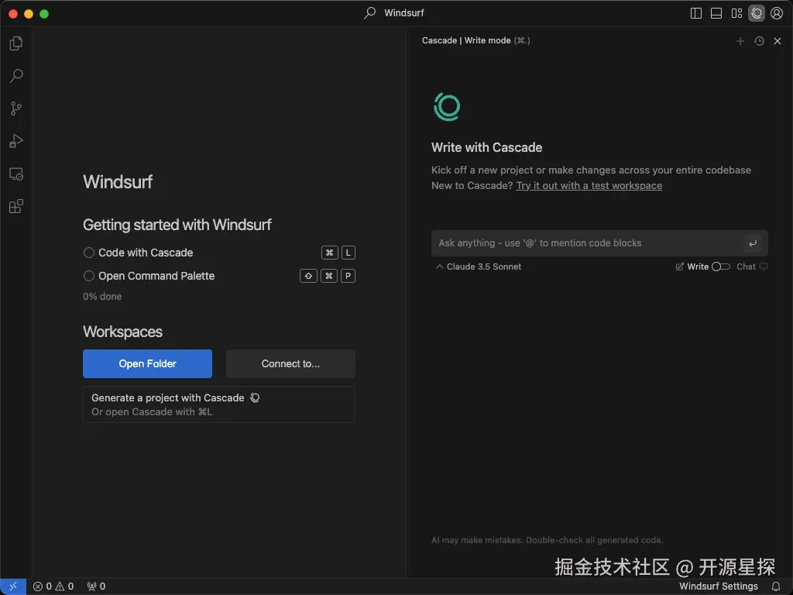The image size is (793, 595).
Task: Click the Write with Cascade heading
Action: pos(486,148)
